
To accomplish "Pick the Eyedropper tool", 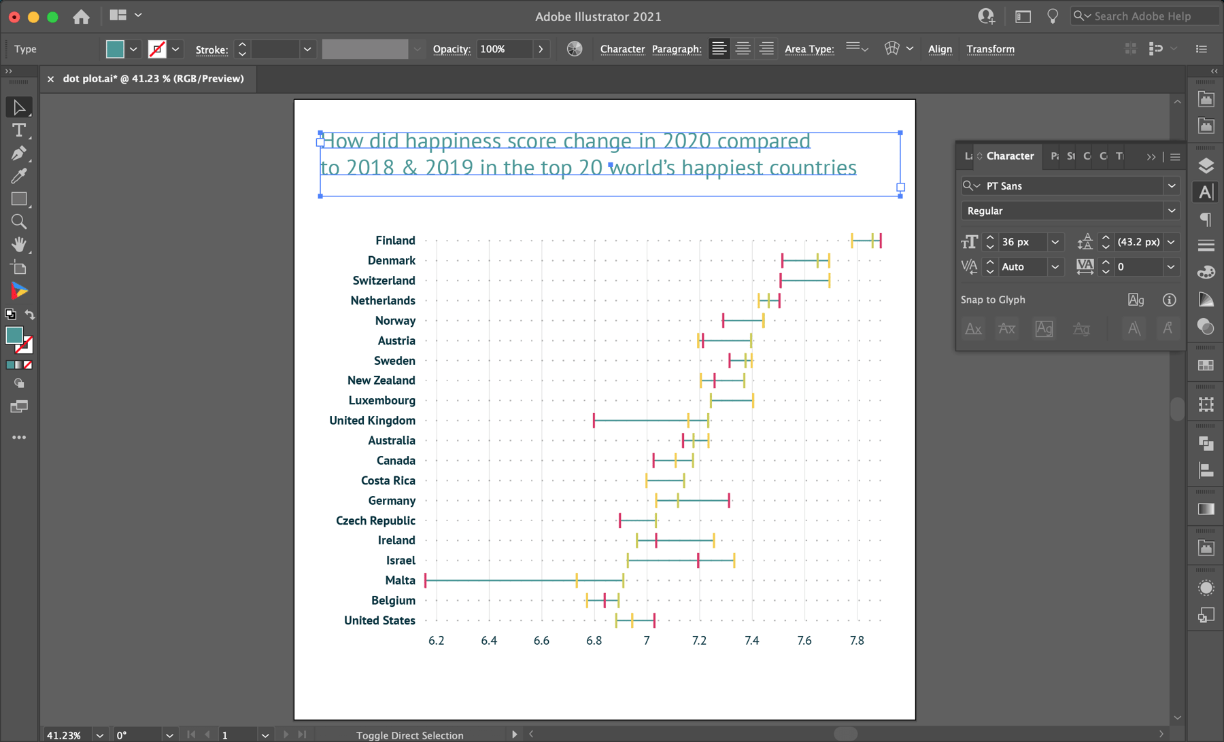I will pyautogui.click(x=19, y=175).
